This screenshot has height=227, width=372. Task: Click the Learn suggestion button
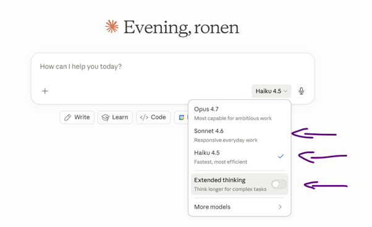coord(115,117)
